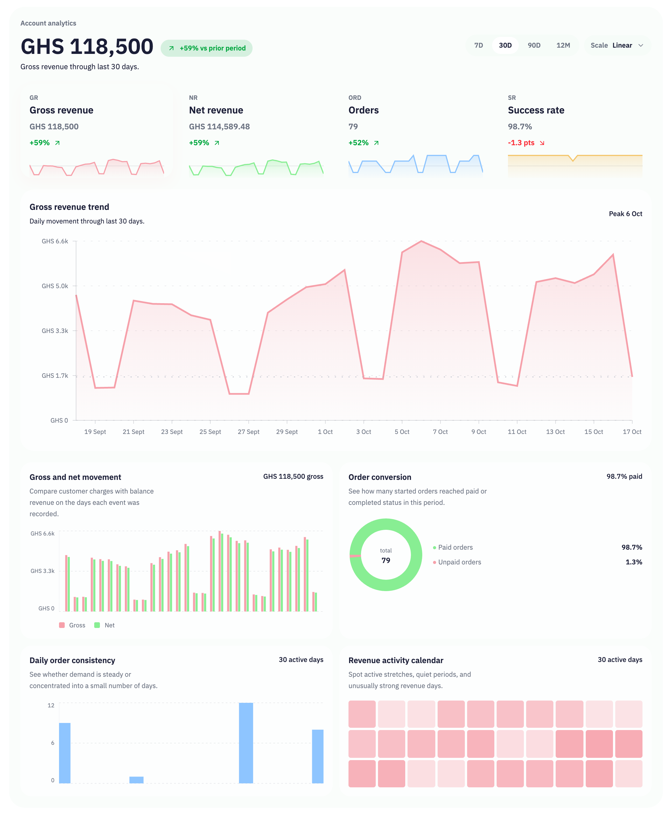Screen dimensions: 672x814
Task: Click the tallest bar in Daily order consistency
Action: coord(246,743)
